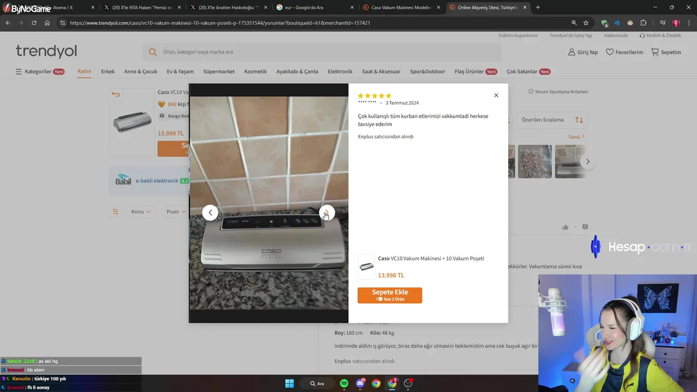Screen dimensions: 697x392
Task: Select the Erkek category
Action: coord(108,71)
